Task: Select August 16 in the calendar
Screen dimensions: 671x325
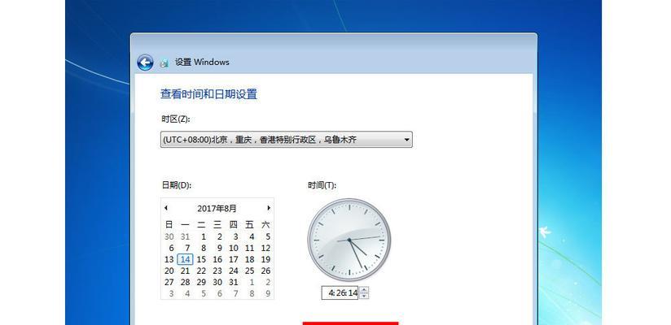Action: pos(217,259)
